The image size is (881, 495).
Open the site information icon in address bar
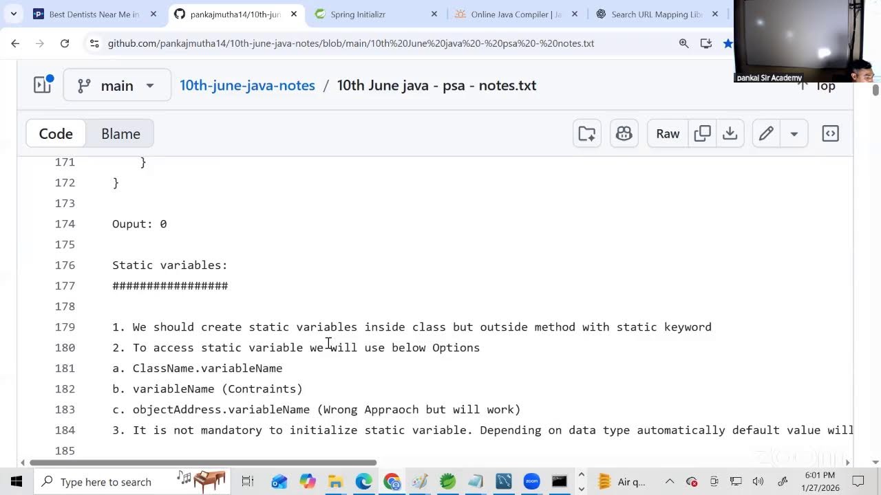coord(95,43)
